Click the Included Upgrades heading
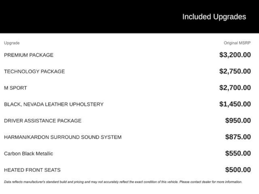The height and width of the screenshot is (194, 259). tap(214, 17)
